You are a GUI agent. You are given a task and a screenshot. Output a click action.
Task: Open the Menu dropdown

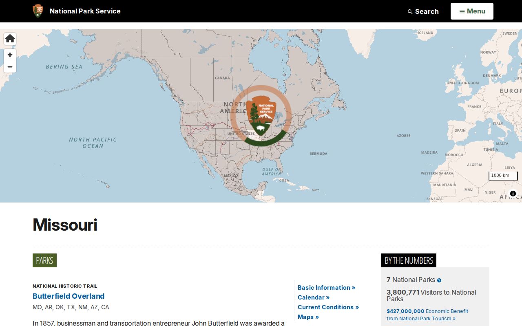point(472,11)
